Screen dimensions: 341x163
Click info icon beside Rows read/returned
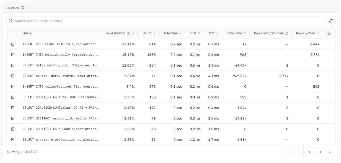pos(286,33)
